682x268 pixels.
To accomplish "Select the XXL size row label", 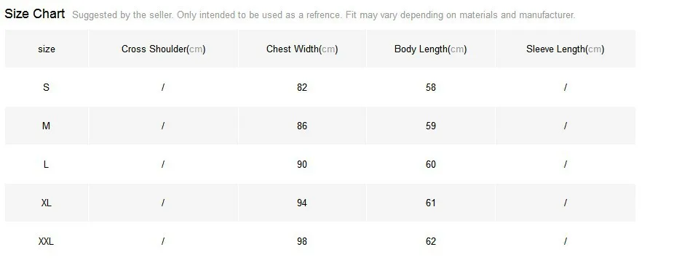I will pyautogui.click(x=46, y=241).
